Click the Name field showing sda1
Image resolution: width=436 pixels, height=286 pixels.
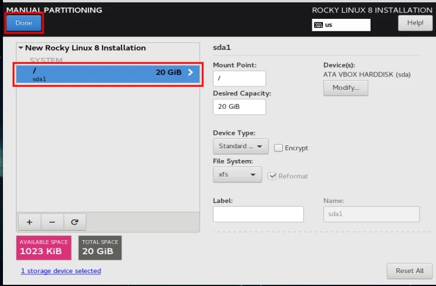[372, 214]
